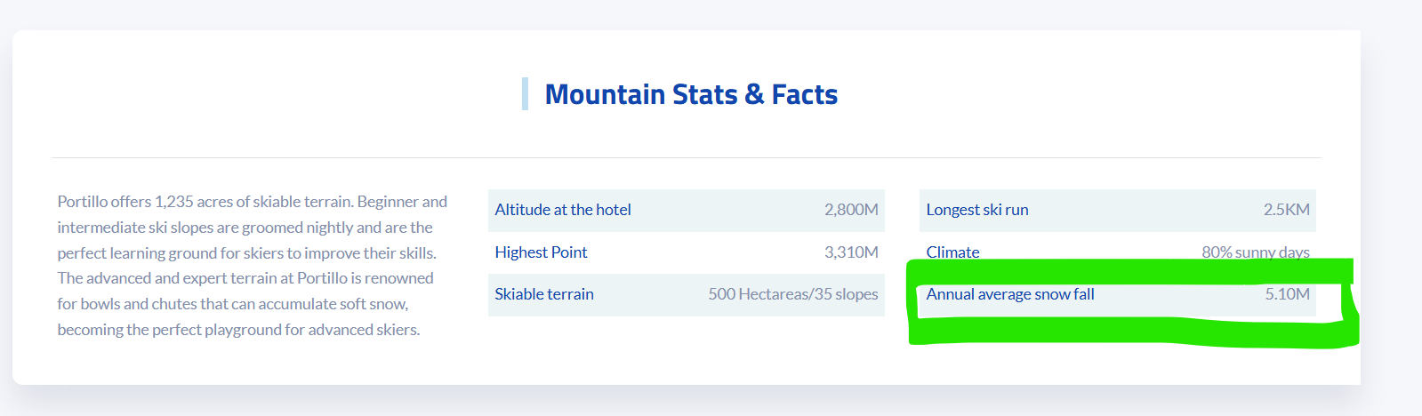Select the Annual average snow fall label
The width and height of the screenshot is (1422, 416).
1010,294
